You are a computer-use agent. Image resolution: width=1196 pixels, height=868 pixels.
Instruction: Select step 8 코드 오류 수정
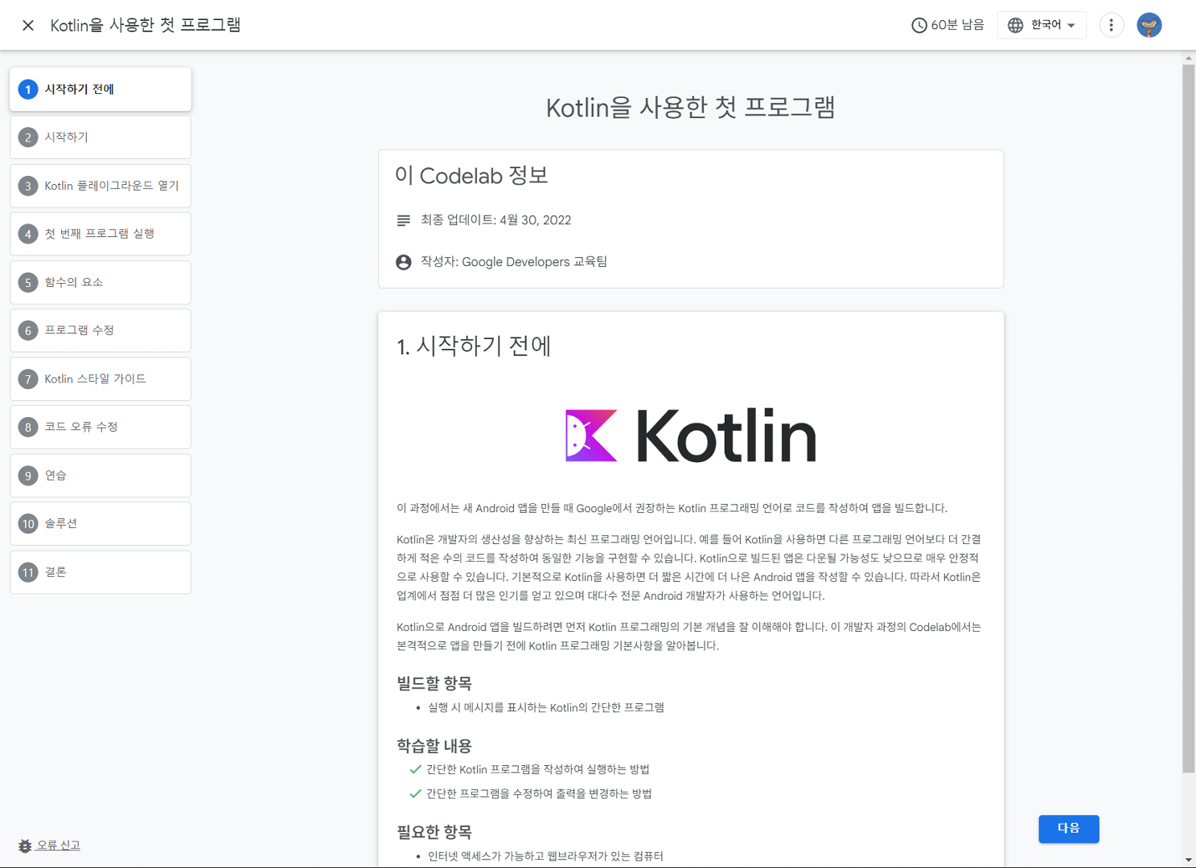pos(101,427)
